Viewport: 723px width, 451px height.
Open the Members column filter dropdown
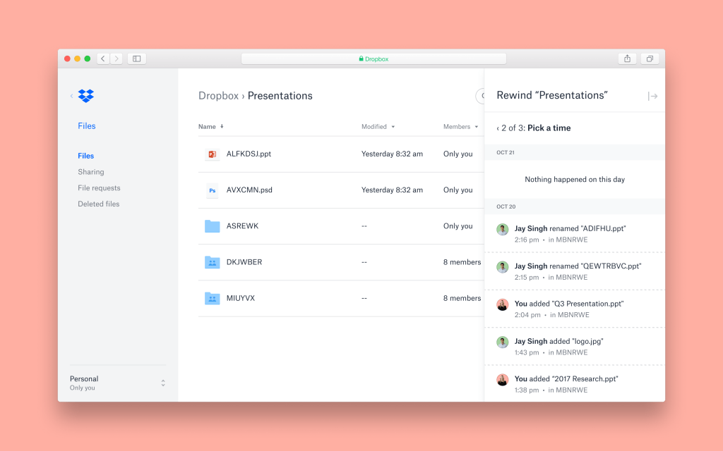476,127
